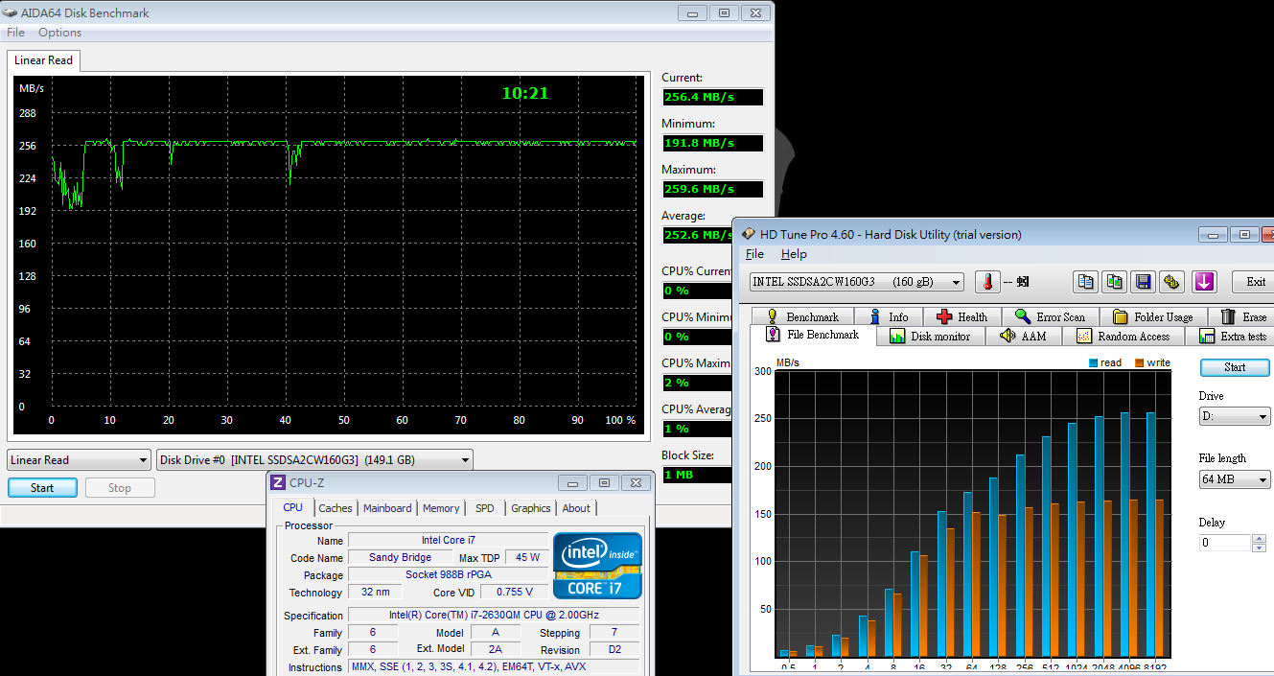1274x676 pixels.
Task: Click the purple down-arrow minimize-to-tray icon
Action: click(x=1204, y=282)
